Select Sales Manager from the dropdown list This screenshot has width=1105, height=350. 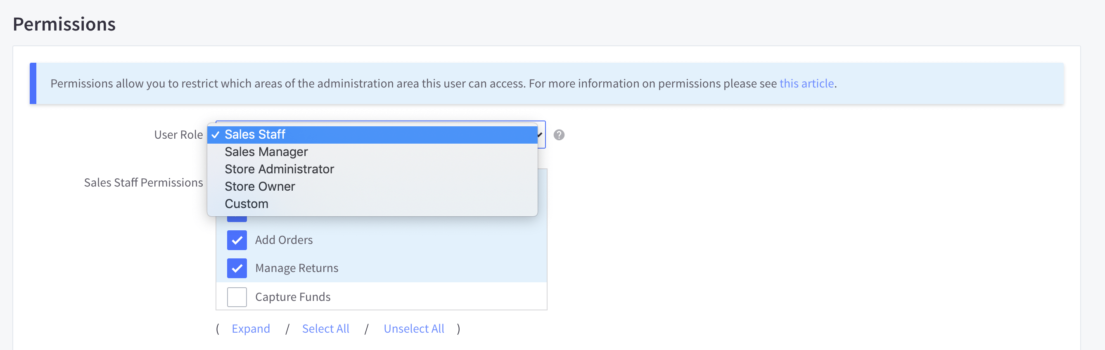[266, 152]
